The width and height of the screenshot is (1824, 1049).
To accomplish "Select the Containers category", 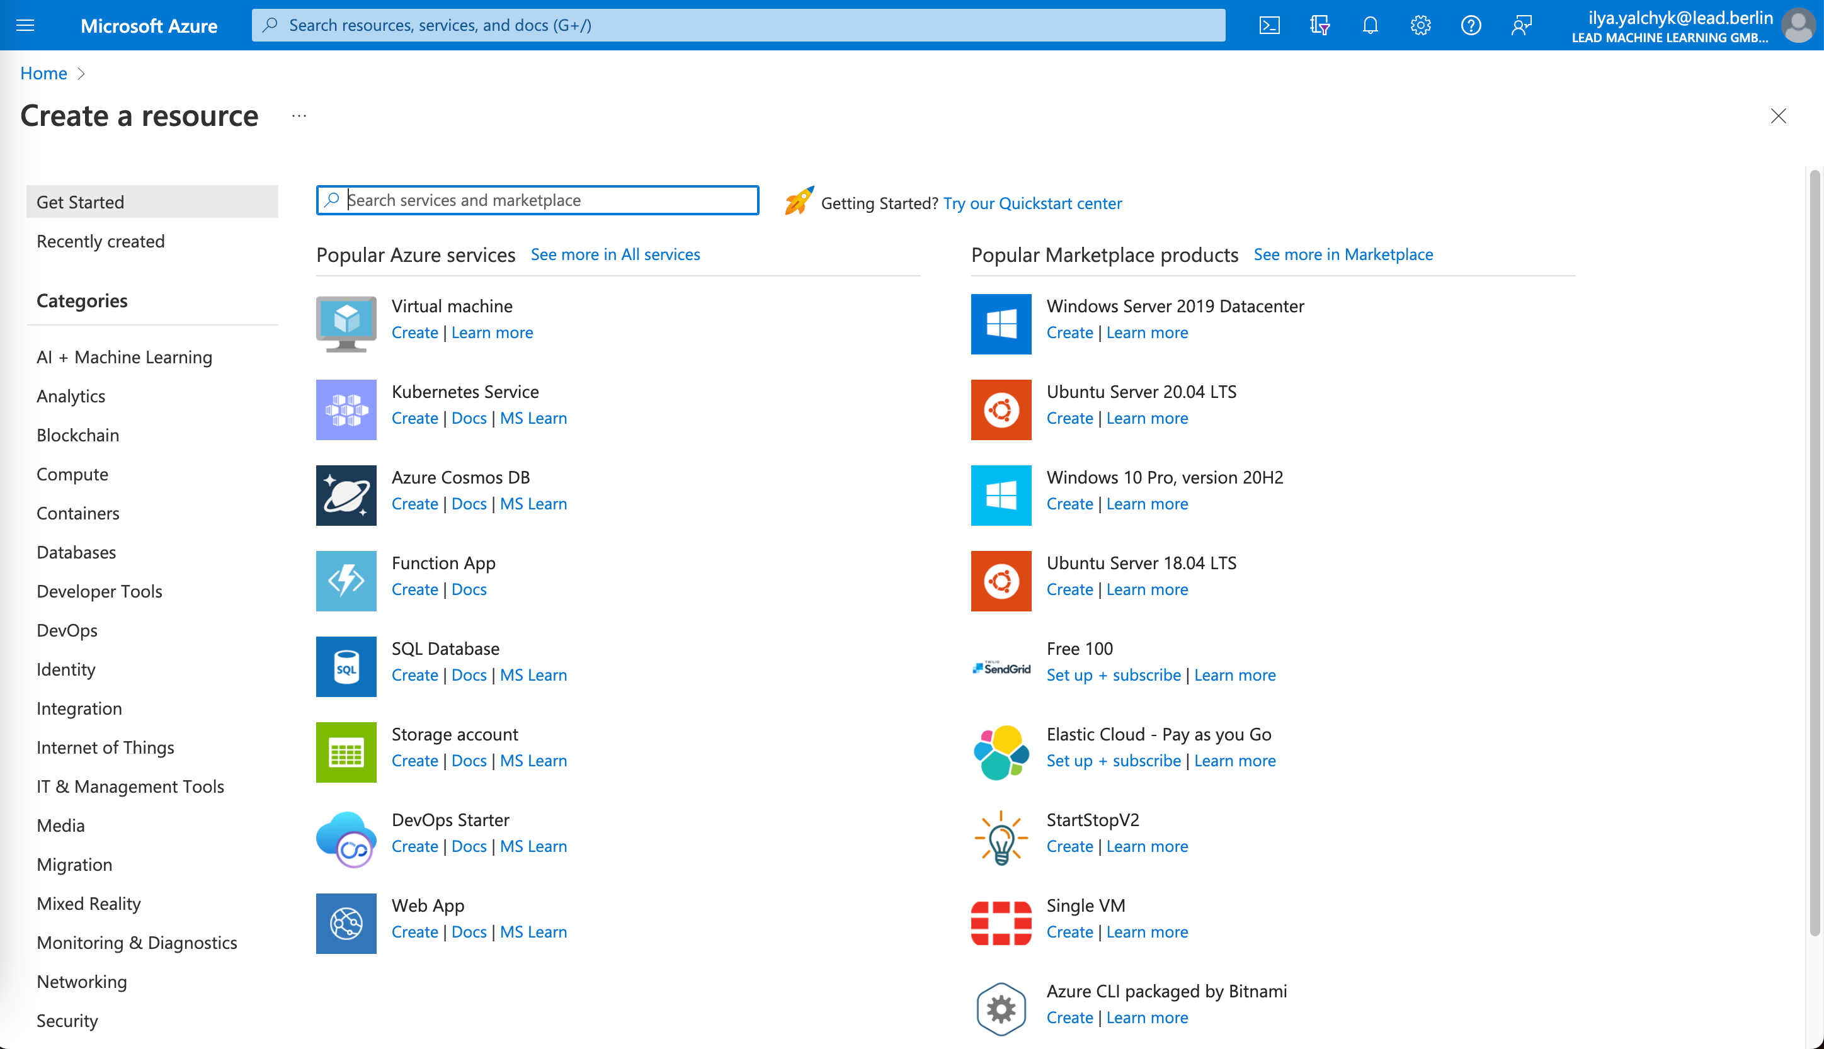I will 78,513.
